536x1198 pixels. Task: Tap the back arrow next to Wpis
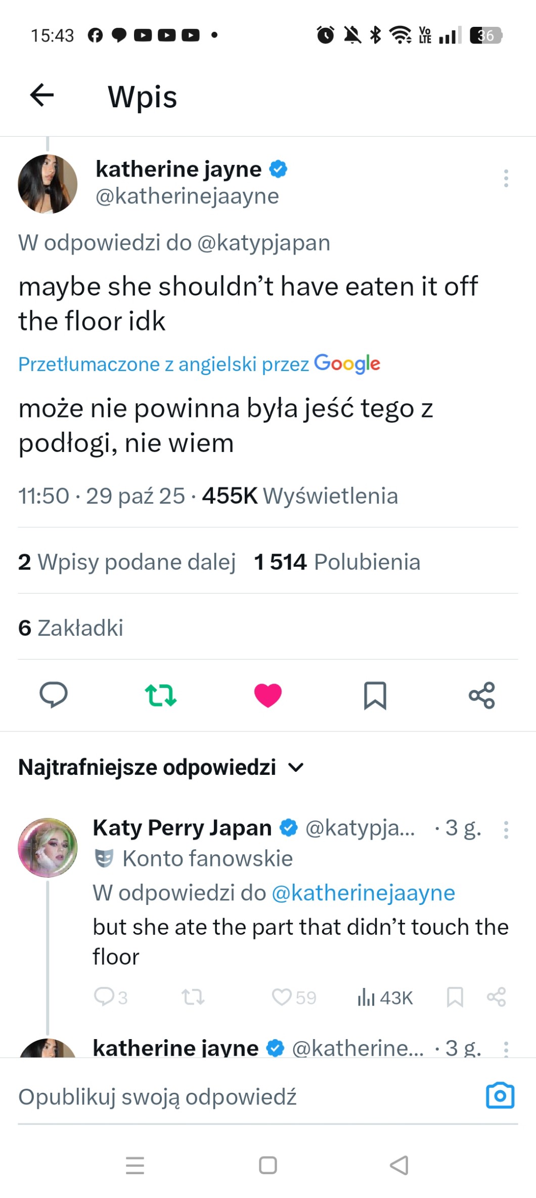pyautogui.click(x=42, y=95)
